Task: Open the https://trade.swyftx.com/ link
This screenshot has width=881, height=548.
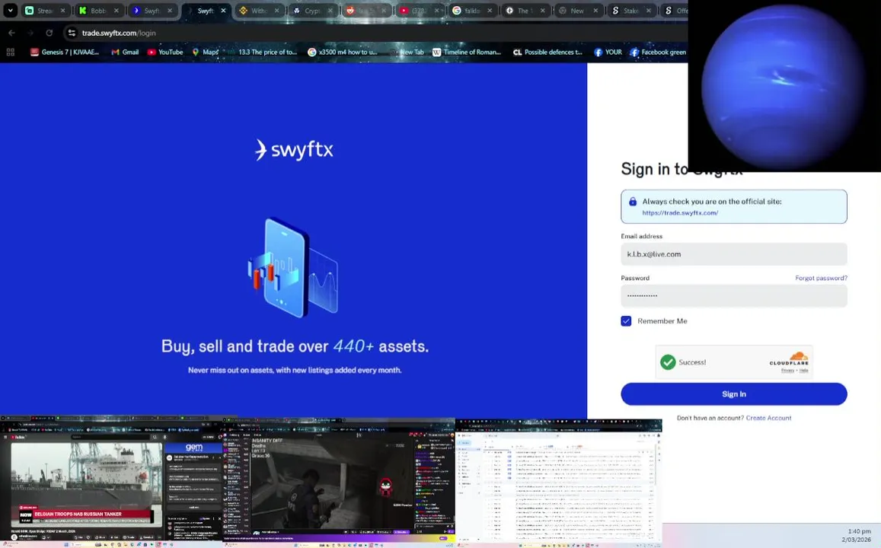Action: (680, 213)
